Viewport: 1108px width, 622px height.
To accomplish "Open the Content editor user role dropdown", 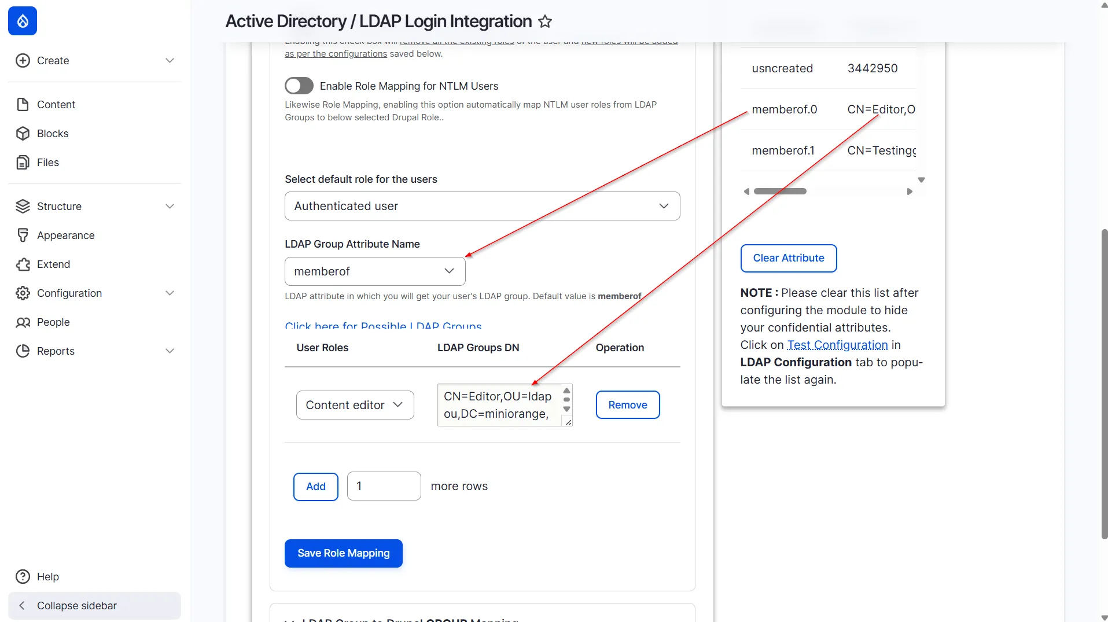I will pos(355,405).
